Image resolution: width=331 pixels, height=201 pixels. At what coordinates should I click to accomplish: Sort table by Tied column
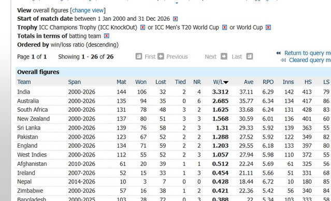(x=180, y=82)
